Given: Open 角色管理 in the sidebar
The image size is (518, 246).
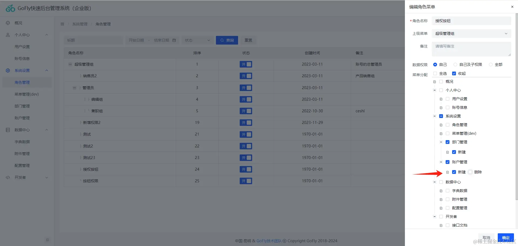Looking at the screenshot, I should tap(27, 82).
